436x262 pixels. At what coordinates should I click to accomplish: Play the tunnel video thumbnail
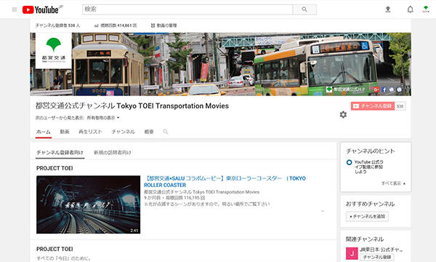click(89, 205)
